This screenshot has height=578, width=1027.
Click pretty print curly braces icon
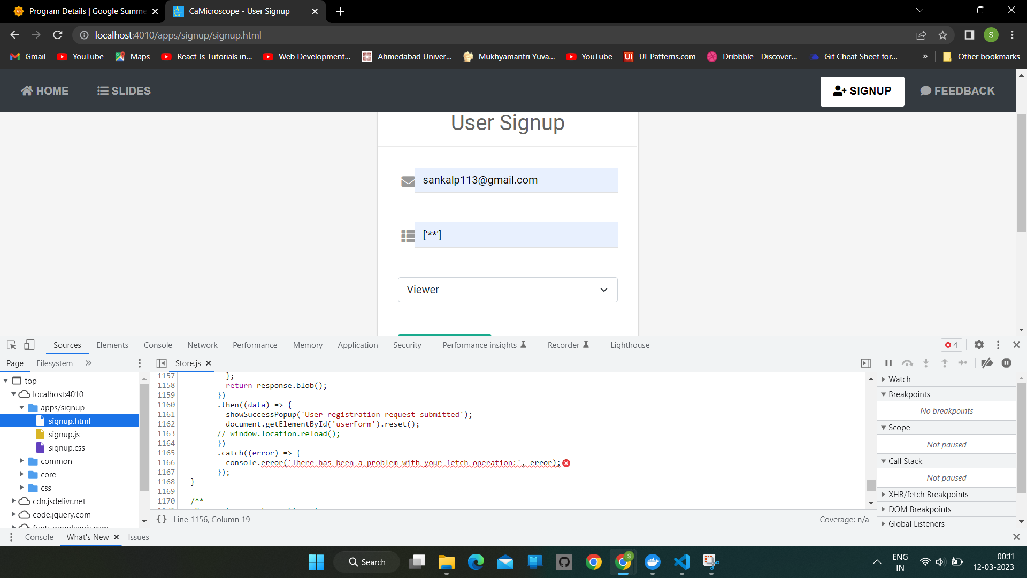162,519
